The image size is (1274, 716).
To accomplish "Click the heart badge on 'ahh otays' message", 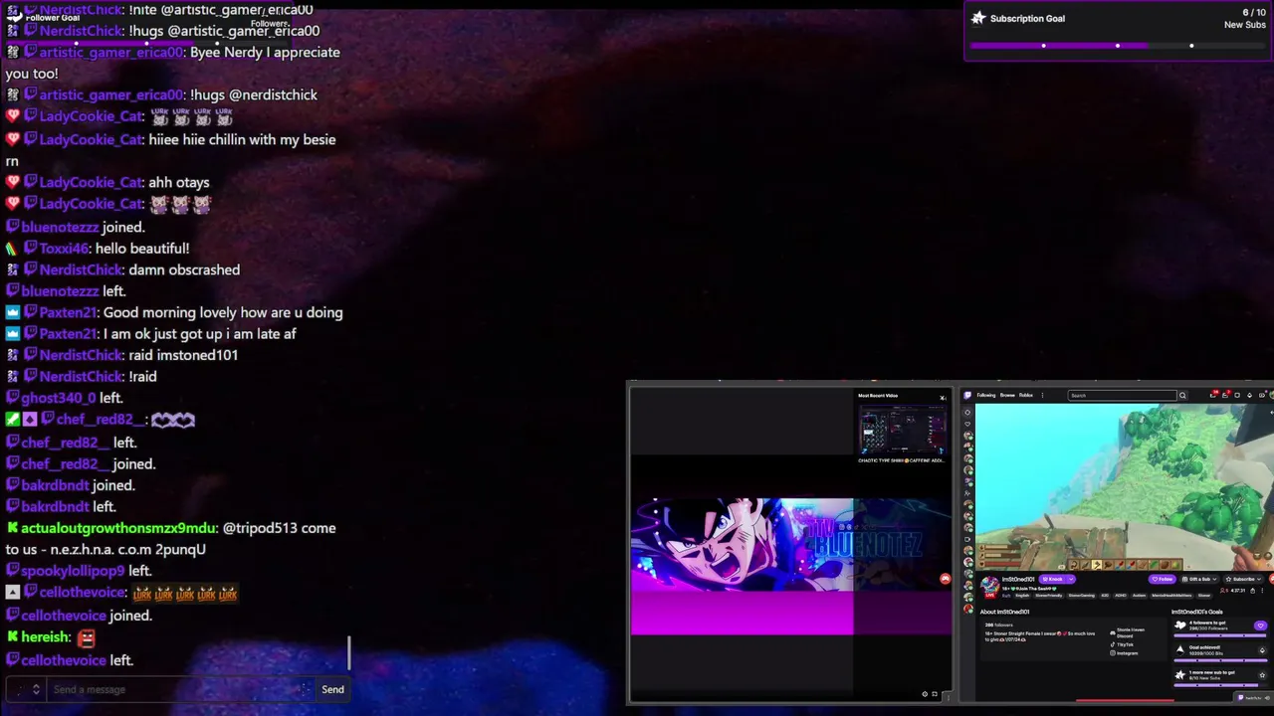I will click(x=13, y=183).
